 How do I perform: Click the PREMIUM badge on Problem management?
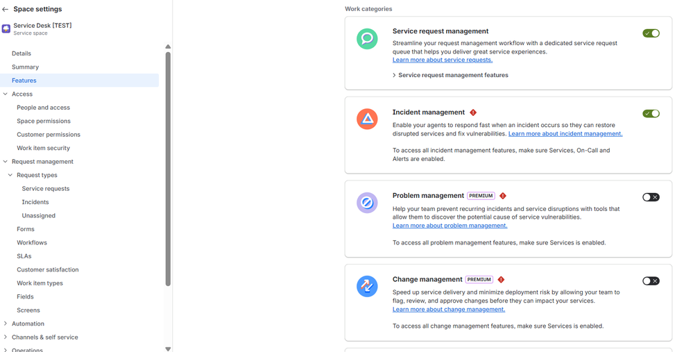click(481, 196)
